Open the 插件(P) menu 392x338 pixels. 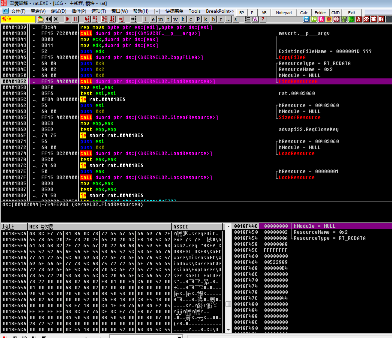pos(79,11)
